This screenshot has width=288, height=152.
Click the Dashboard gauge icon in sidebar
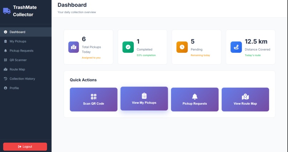[5, 32]
